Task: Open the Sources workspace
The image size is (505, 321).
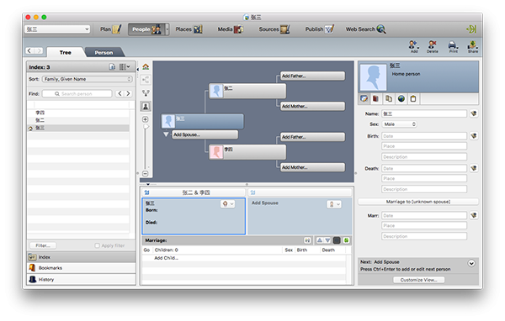Action: 274,29
